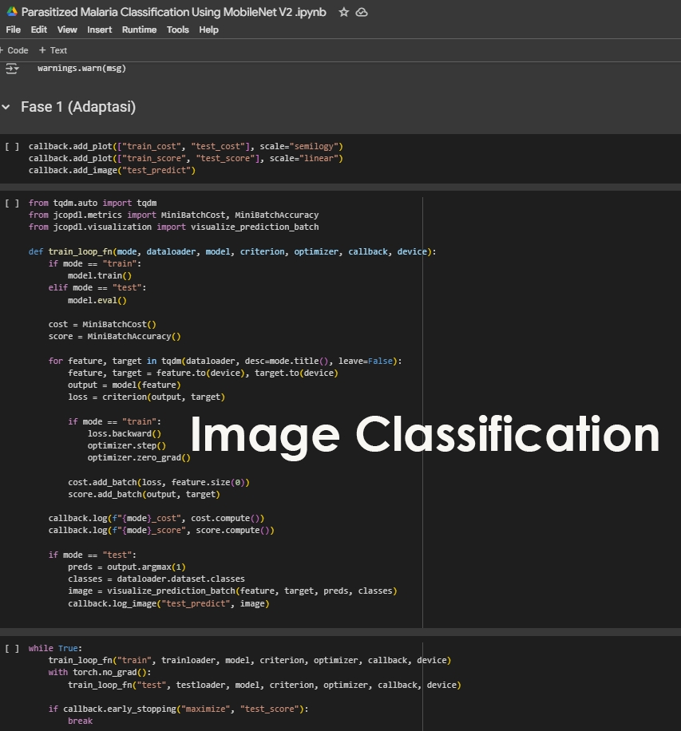Add a new Text cell
The height and width of the screenshot is (731, 681).
[53, 50]
